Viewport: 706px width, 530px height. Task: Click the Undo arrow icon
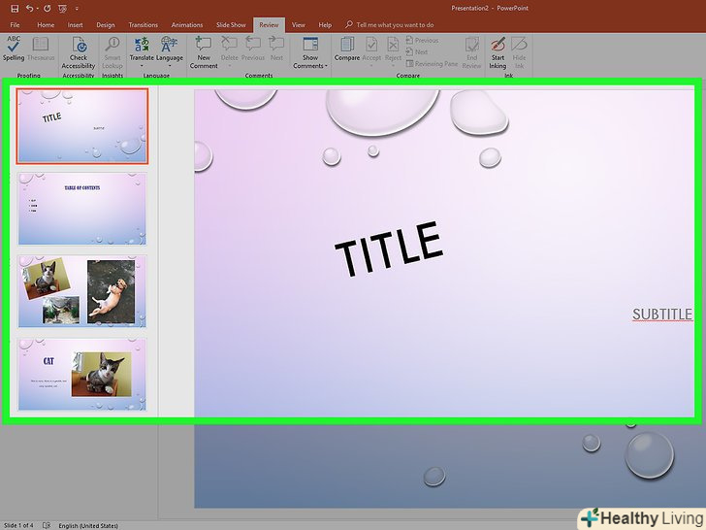29,8
